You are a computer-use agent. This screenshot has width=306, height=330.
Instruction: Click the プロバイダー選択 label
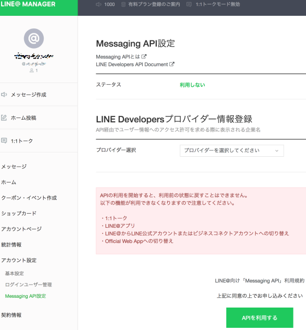(x=116, y=150)
